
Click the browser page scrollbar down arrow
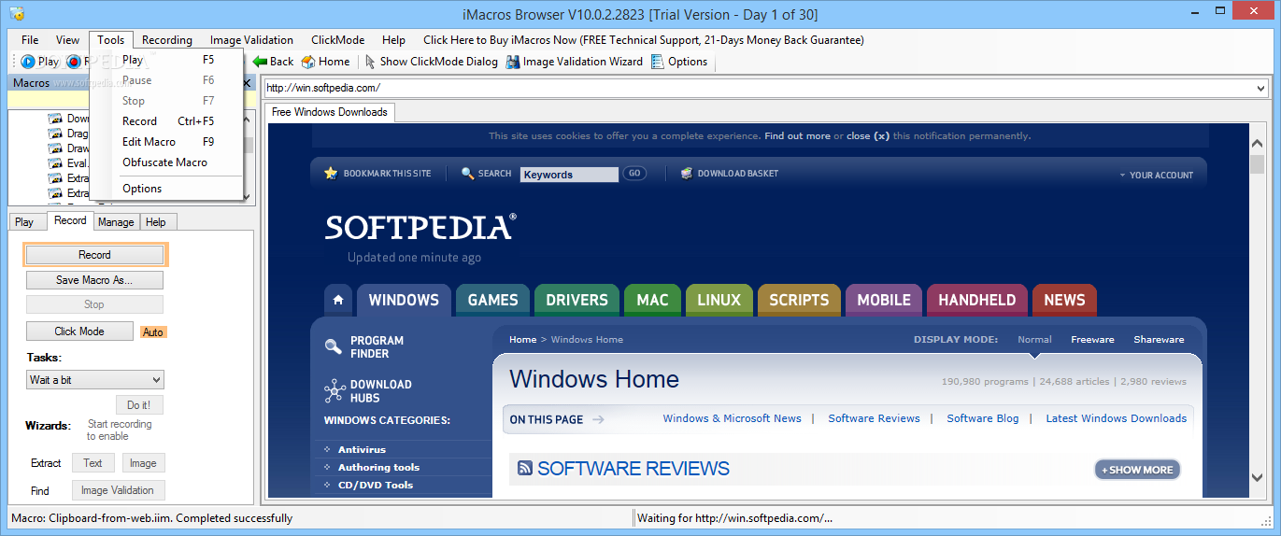coord(1258,478)
